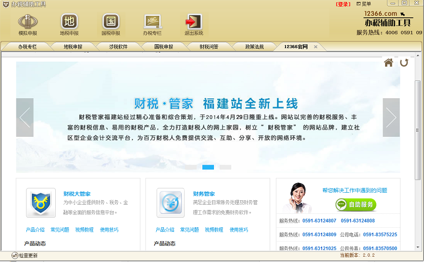424x262 pixels.
Task: Click the 退出系统 exit icon
Action: 194,22
